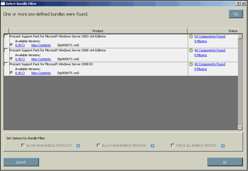
Task: Check the ProLiant Support Pack for Windows Server 2003 x64 box
Action: click(6, 36)
